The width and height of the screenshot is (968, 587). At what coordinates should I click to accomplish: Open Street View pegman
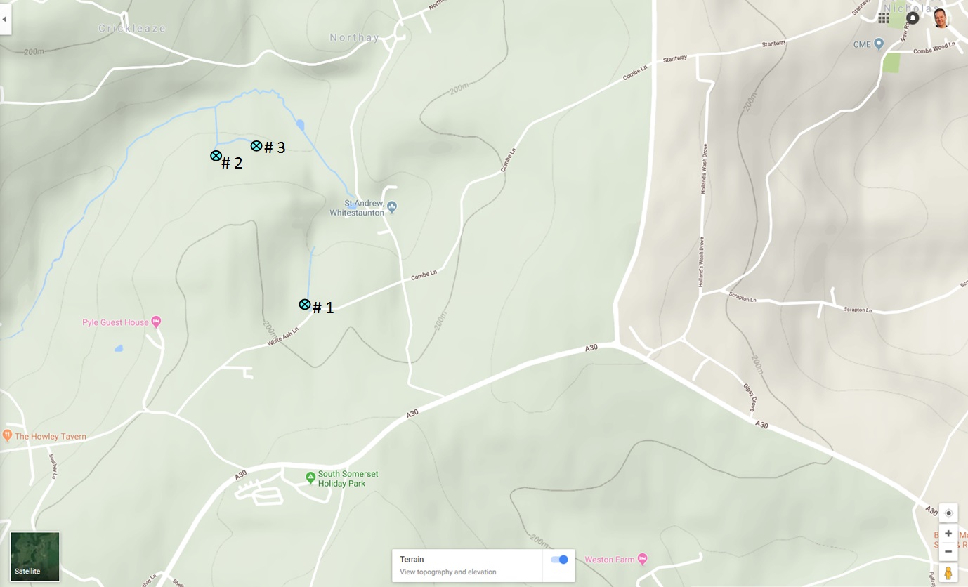click(948, 573)
